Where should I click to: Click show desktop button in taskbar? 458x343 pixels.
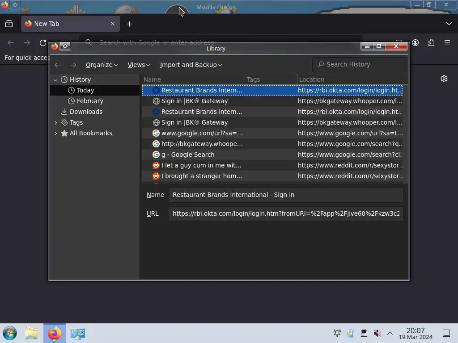(x=446, y=333)
